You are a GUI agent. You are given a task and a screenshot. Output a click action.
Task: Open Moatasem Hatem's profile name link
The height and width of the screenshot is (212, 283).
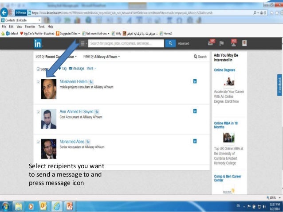point(74,81)
